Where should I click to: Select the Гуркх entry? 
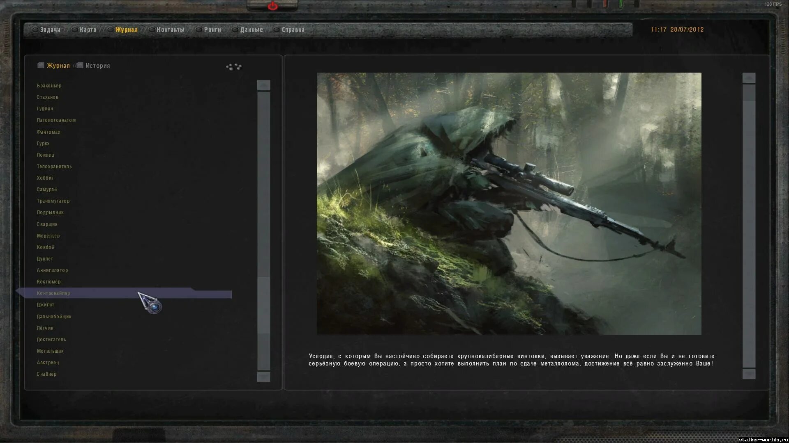[x=43, y=144]
